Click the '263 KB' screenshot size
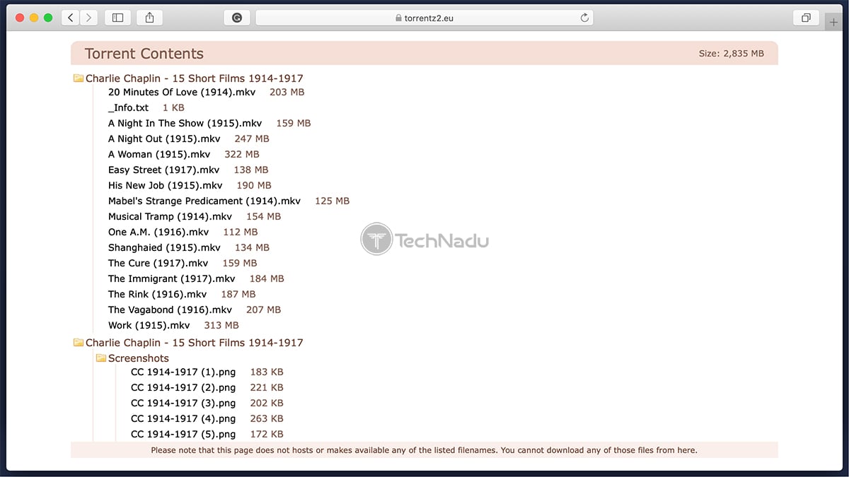Screen dimensions: 849x477 coord(267,418)
